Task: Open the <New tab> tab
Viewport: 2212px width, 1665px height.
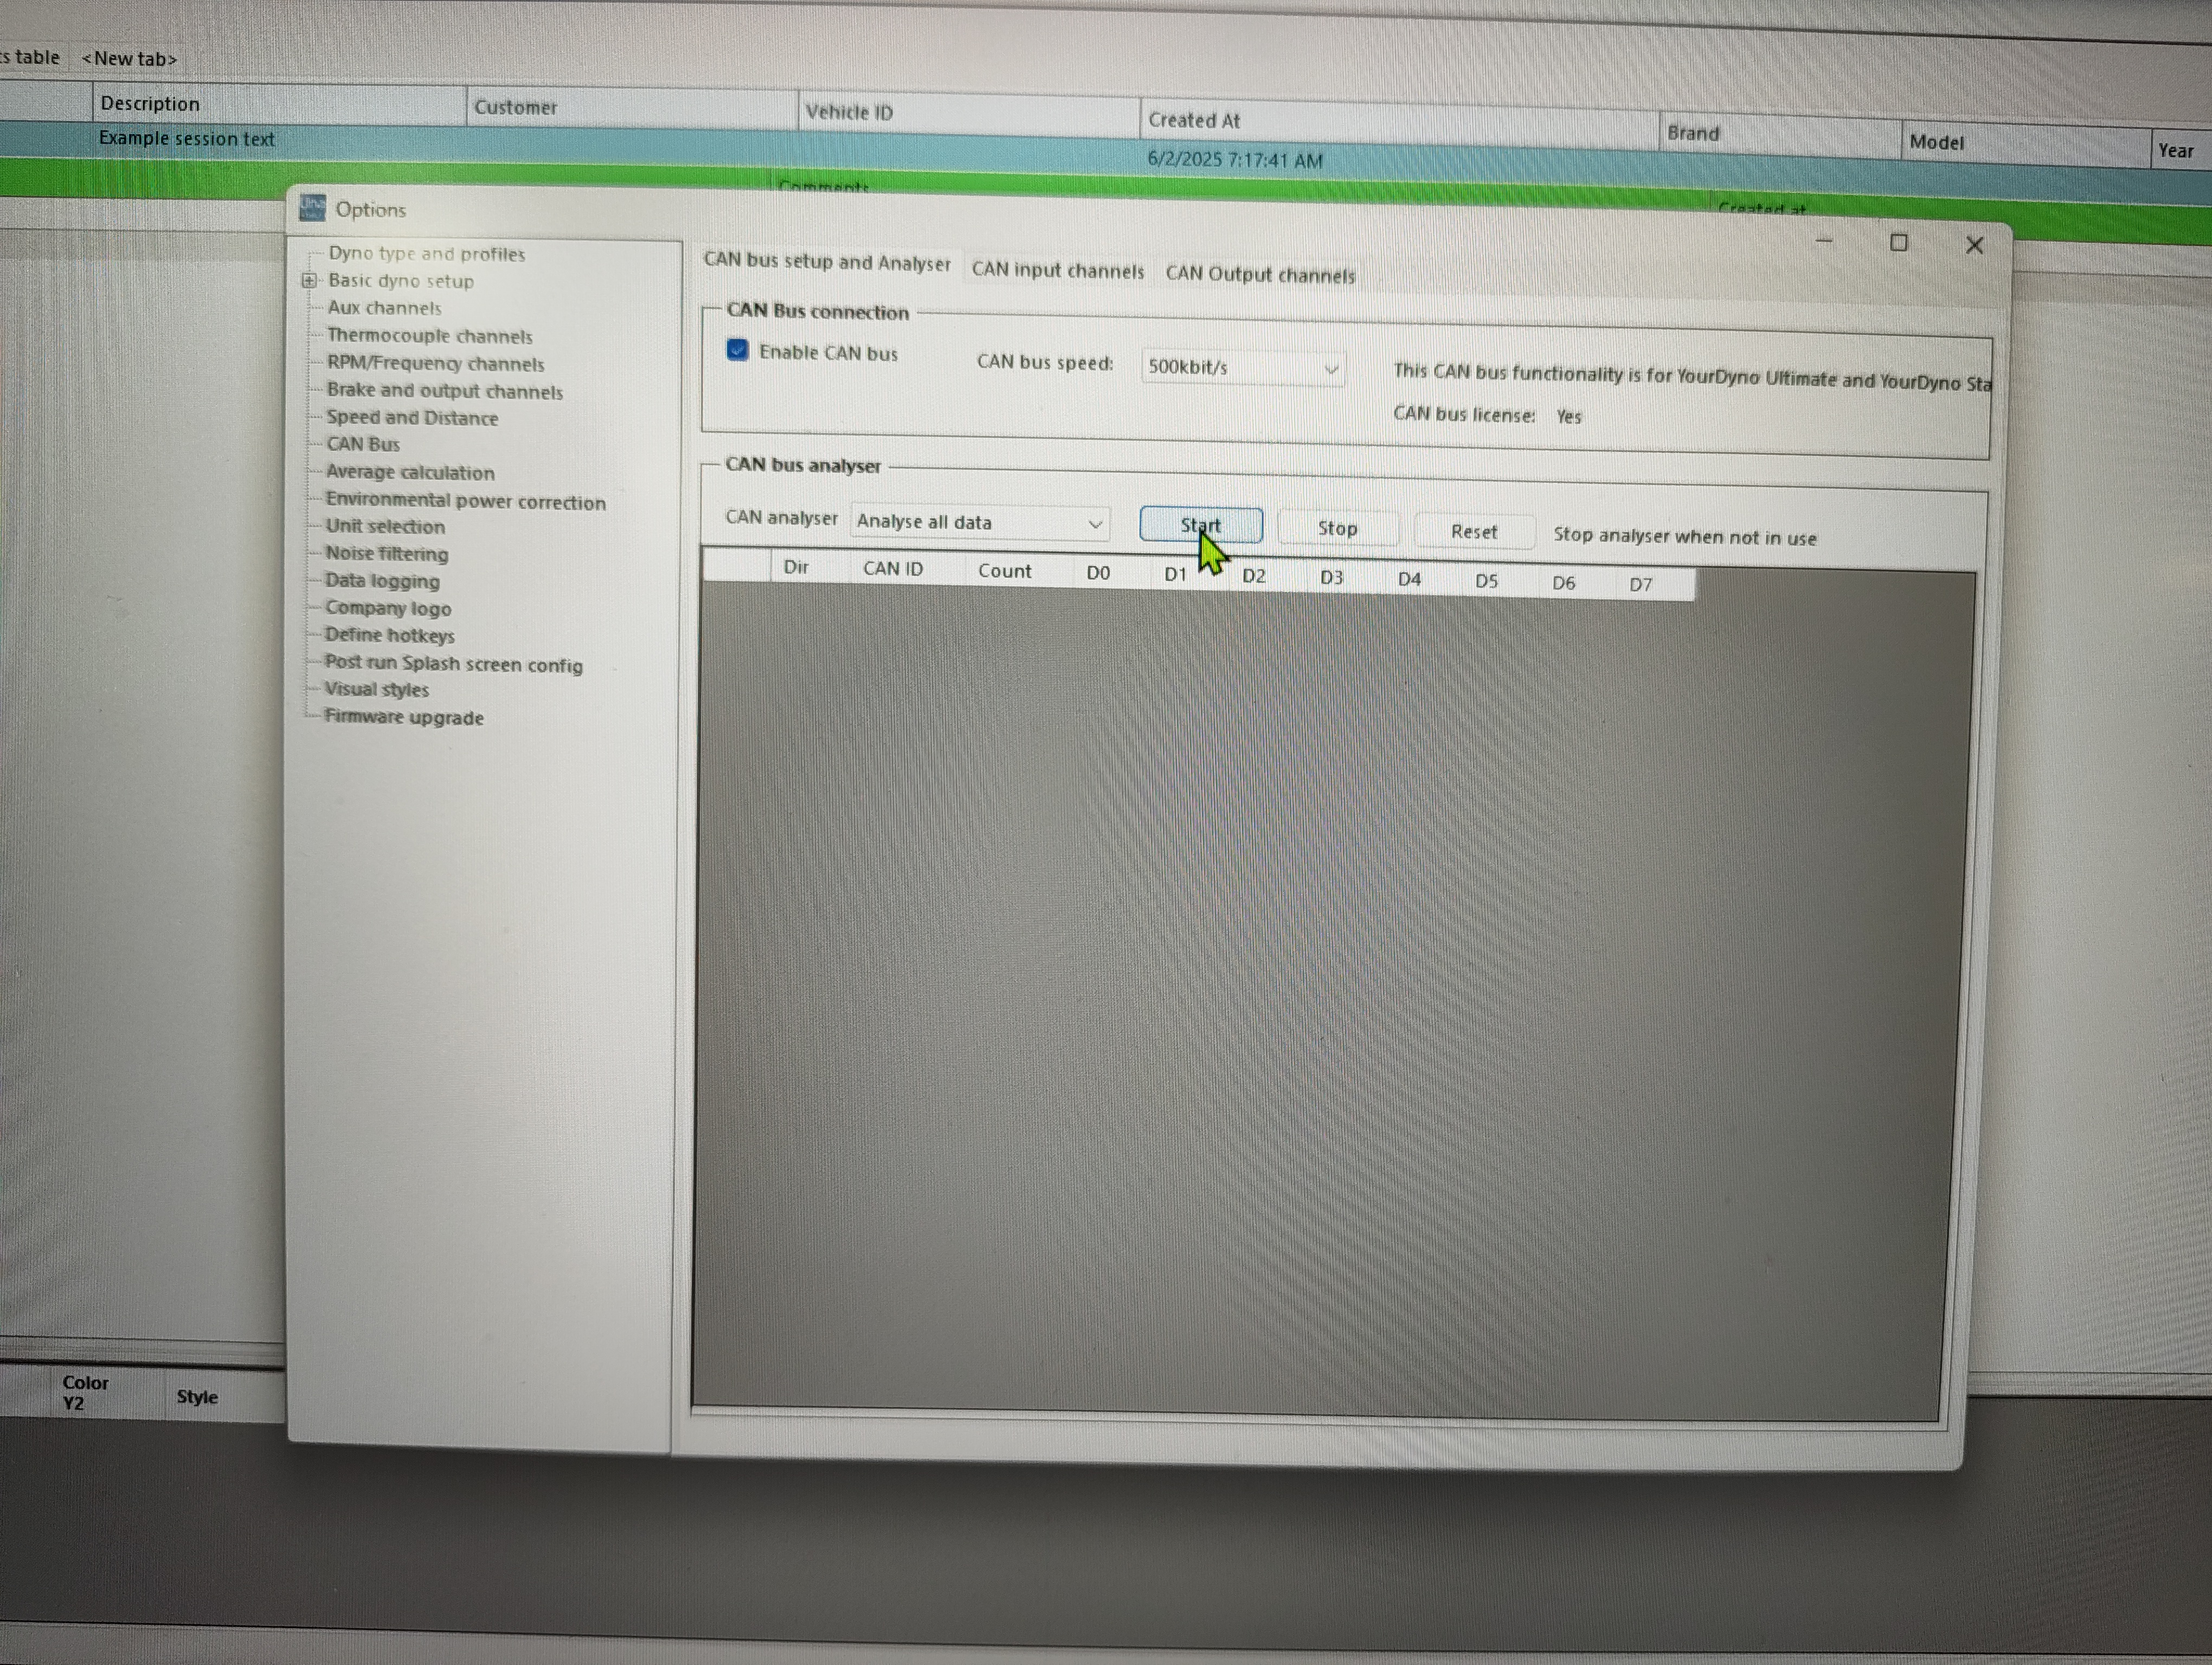Action: [129, 59]
